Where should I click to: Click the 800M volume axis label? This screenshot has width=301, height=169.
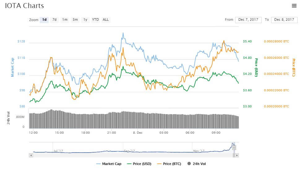(20, 117)
